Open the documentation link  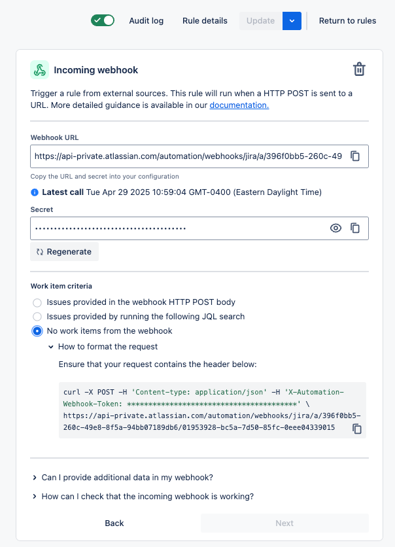239,105
